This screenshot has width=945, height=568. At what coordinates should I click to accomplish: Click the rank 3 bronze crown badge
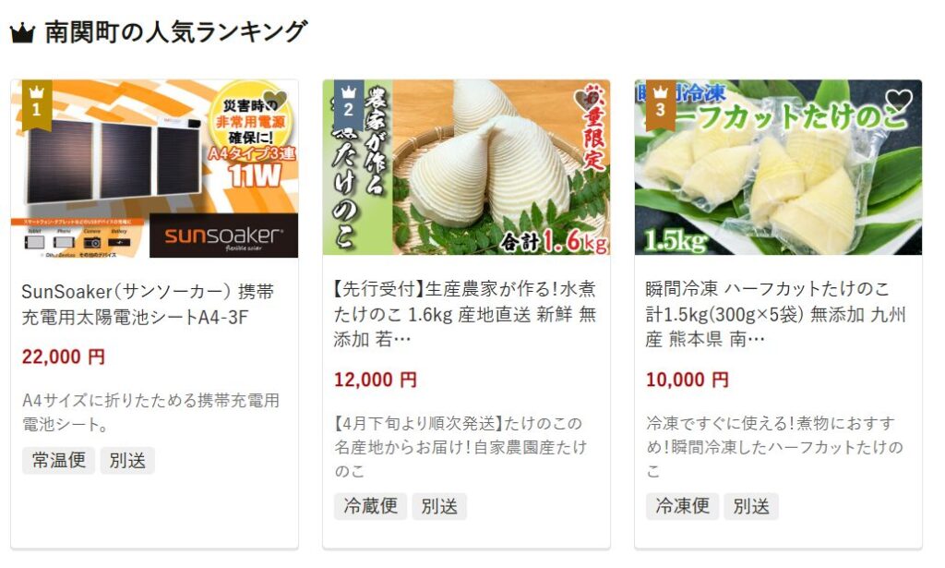661,104
